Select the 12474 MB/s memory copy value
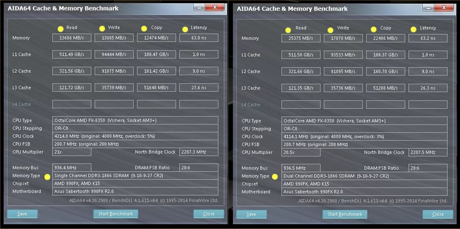Screen dimensions: 460x229 tap(157, 38)
